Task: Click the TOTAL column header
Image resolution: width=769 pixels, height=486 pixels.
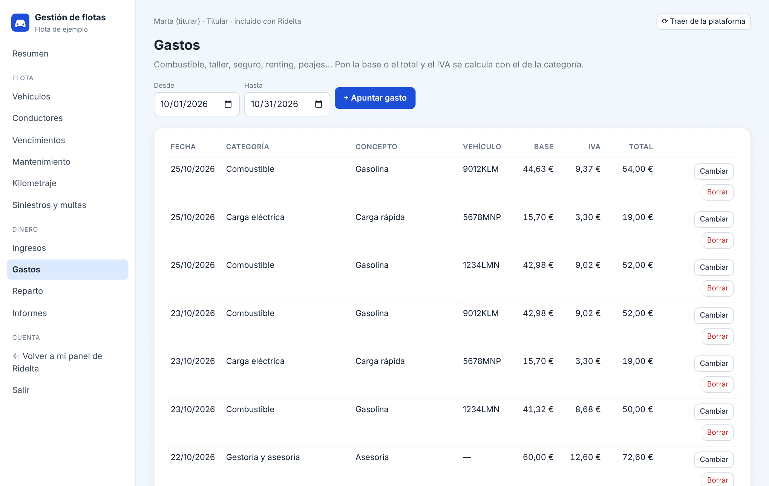Action: click(x=641, y=147)
